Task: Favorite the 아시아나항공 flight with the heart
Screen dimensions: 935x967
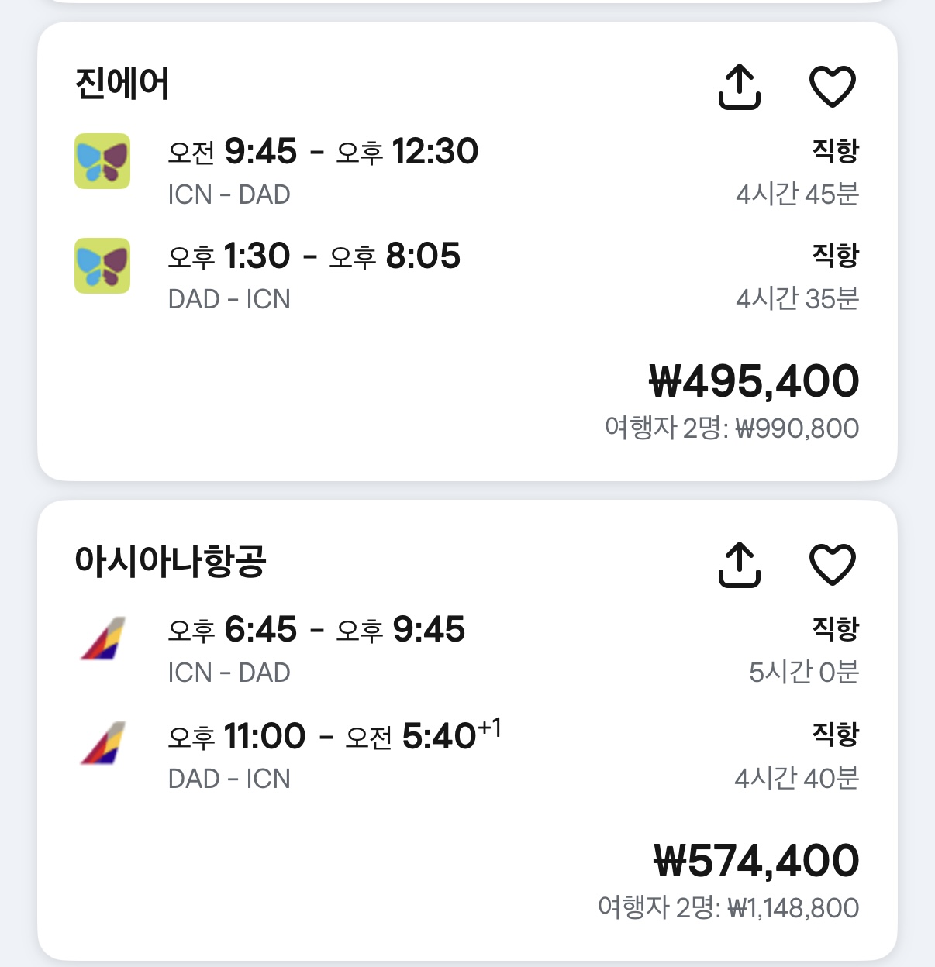Action: pyautogui.click(x=832, y=564)
